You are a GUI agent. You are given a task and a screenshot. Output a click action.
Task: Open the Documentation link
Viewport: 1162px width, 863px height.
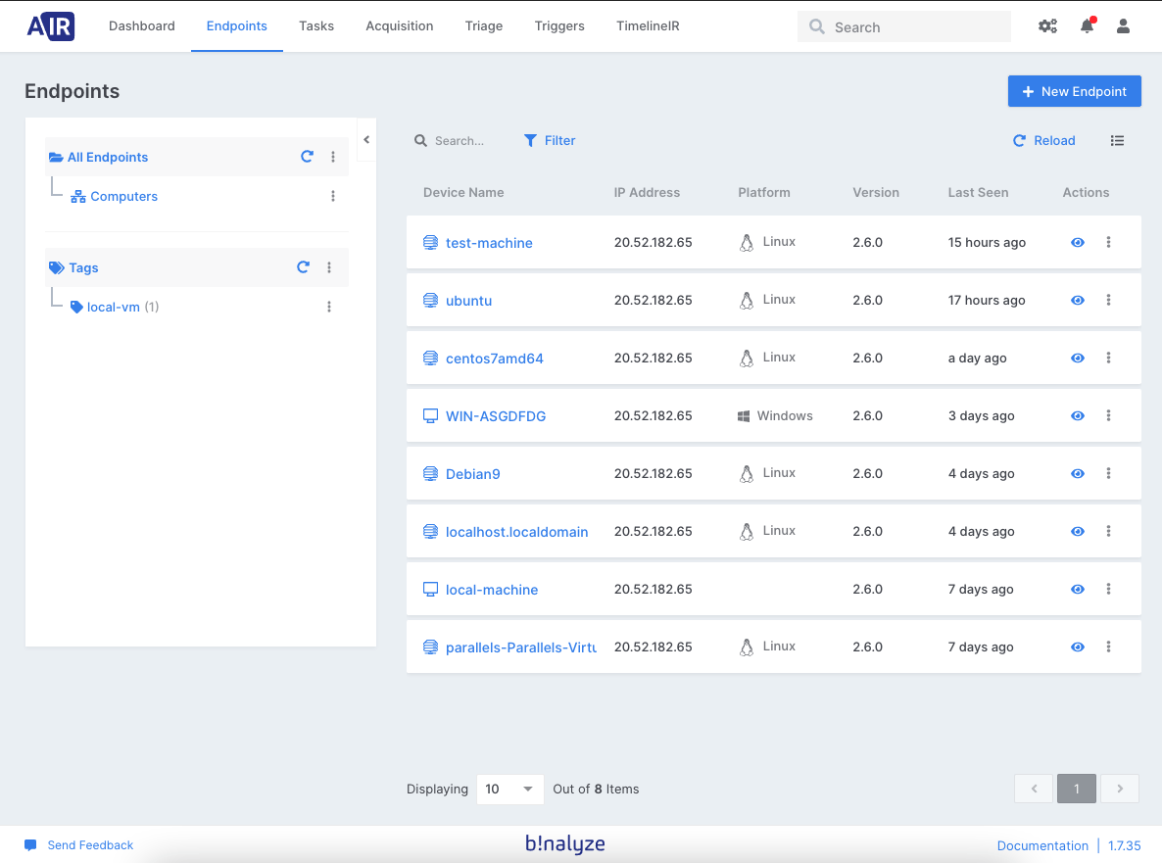[1042, 846]
